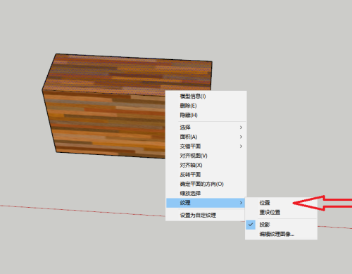Image resolution: width=352 pixels, height=274 pixels.
Task: Click 对齐视图(V) in the context menu
Action: pos(206,156)
